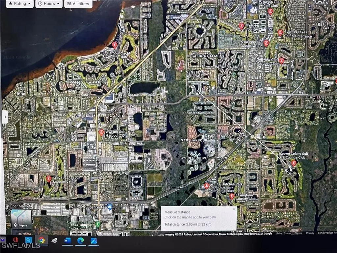The width and height of the screenshot is (337, 253).
Task: Collapse the left side panel chevron
Action: click(5, 117)
